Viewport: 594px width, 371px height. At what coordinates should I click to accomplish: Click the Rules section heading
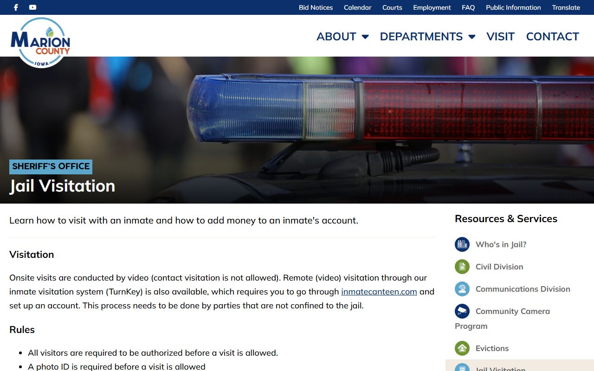tap(22, 330)
